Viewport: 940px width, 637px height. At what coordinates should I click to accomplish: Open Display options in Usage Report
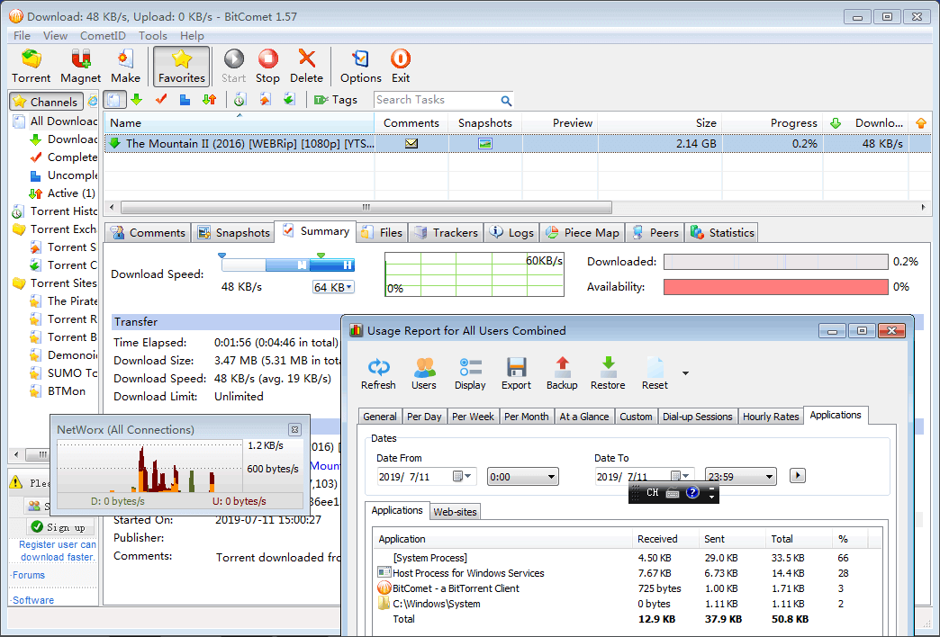tap(470, 374)
